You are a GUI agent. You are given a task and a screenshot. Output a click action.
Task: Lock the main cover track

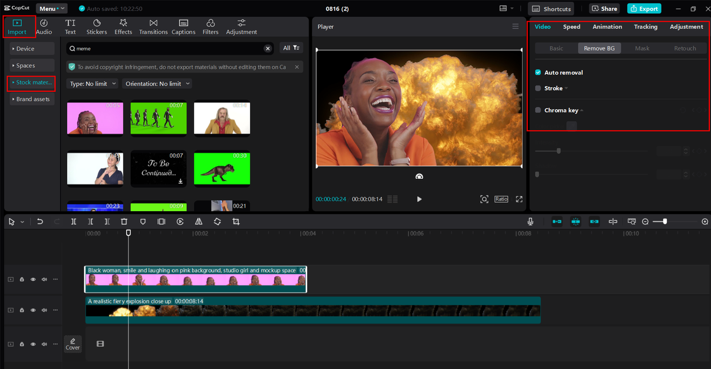[22, 344]
